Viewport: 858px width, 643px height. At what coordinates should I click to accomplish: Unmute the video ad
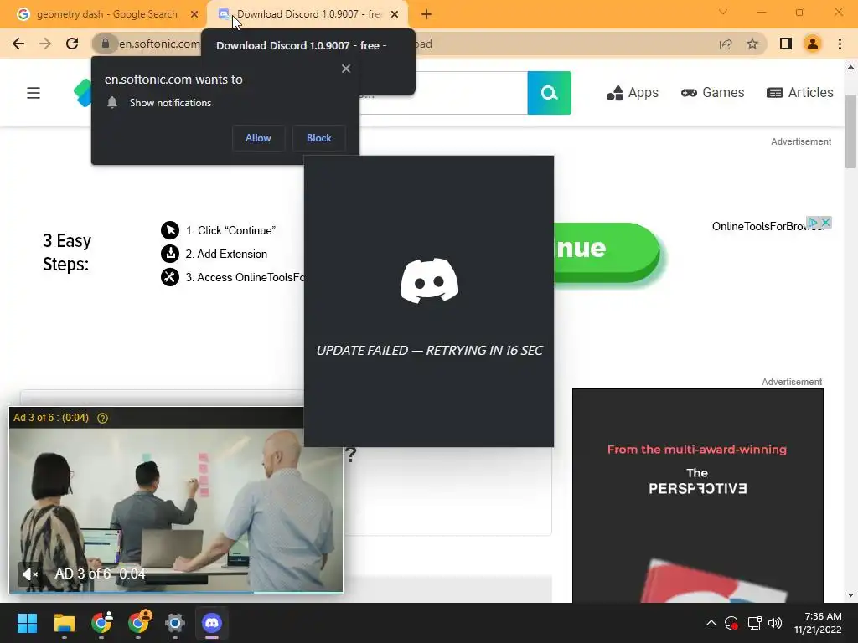tap(29, 574)
